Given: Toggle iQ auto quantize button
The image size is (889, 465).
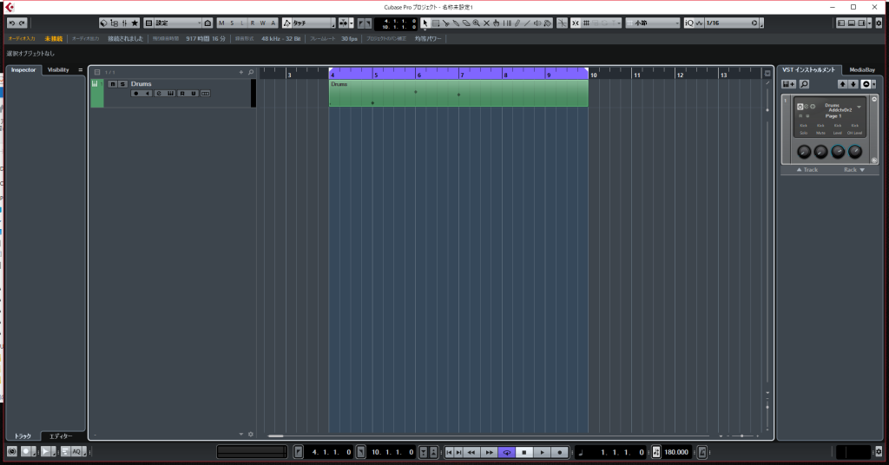Looking at the screenshot, I should (688, 23).
